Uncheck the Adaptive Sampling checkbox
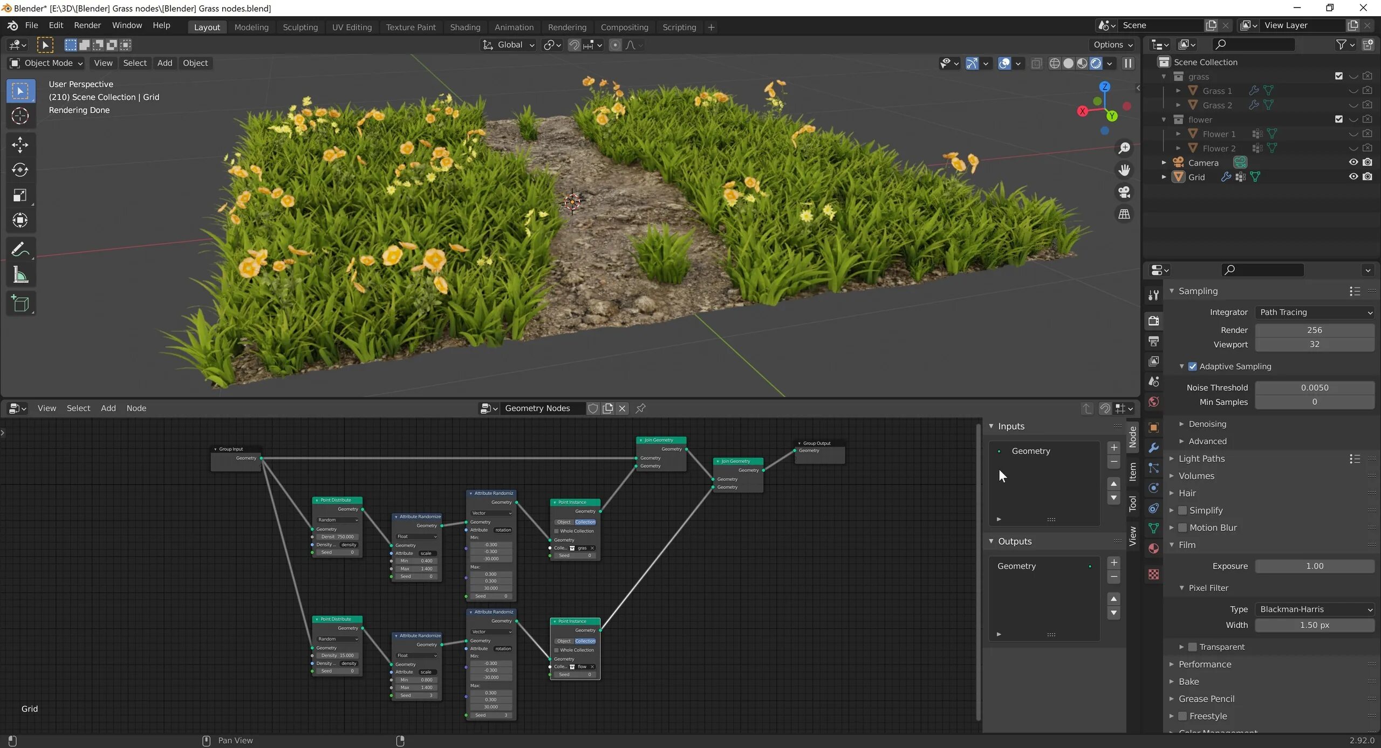This screenshot has height=748, width=1381. (1193, 366)
